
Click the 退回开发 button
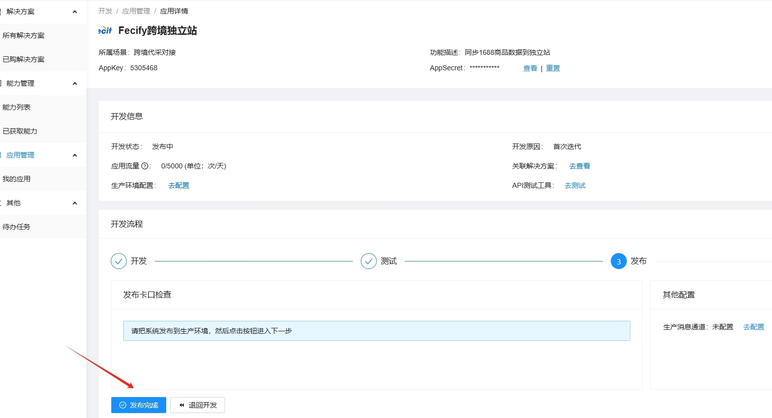click(x=198, y=405)
